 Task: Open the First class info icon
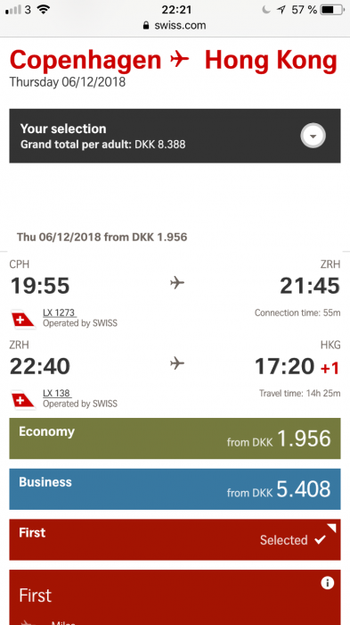click(327, 583)
